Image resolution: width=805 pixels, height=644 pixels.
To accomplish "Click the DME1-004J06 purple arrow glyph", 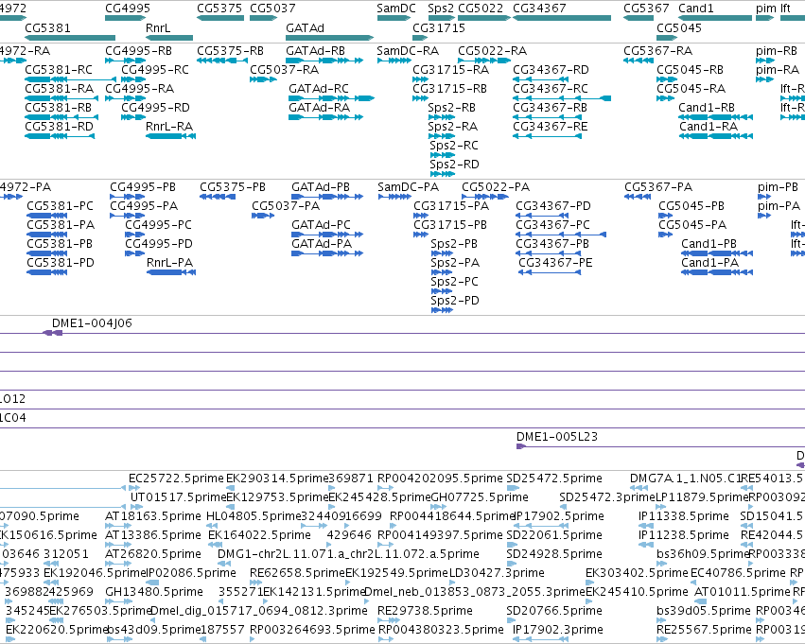I will point(52,333).
